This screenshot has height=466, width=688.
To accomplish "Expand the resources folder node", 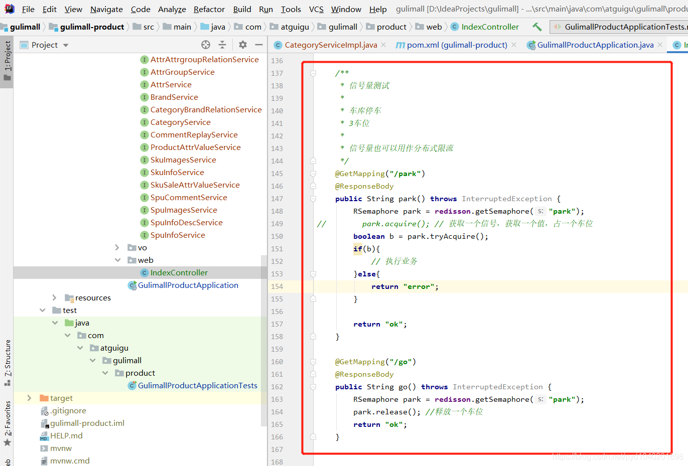I will tap(54, 298).
